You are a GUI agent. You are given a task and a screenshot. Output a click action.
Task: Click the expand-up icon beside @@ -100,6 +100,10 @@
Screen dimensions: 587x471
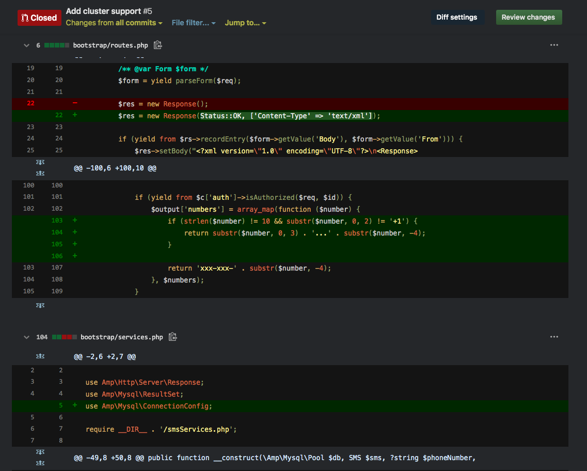(x=40, y=174)
